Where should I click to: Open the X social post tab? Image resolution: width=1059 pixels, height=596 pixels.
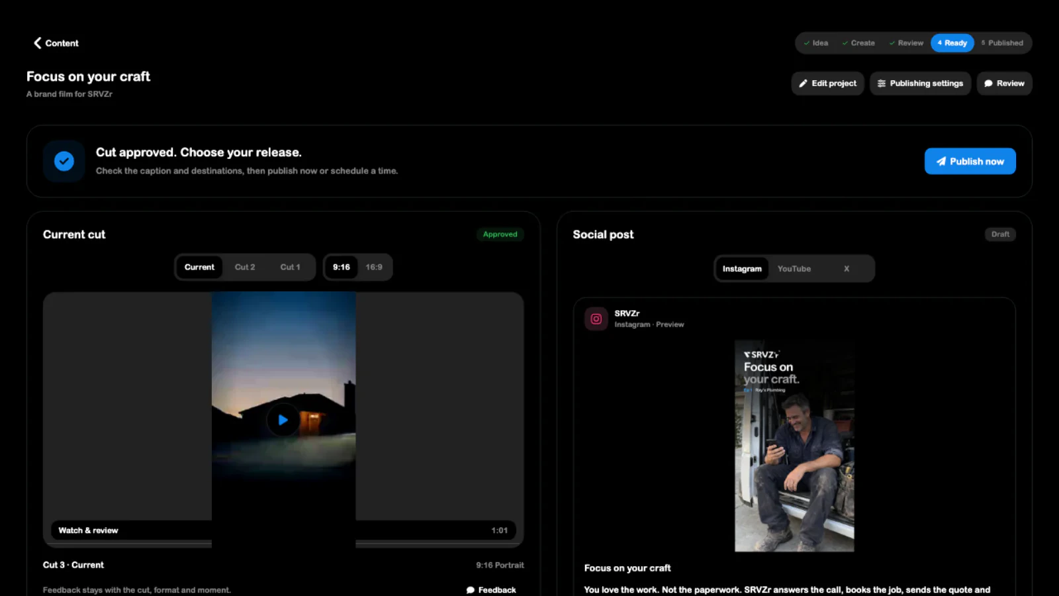847,269
